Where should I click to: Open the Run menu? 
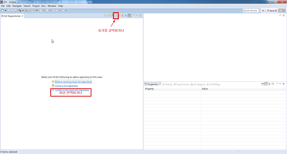point(43,6)
